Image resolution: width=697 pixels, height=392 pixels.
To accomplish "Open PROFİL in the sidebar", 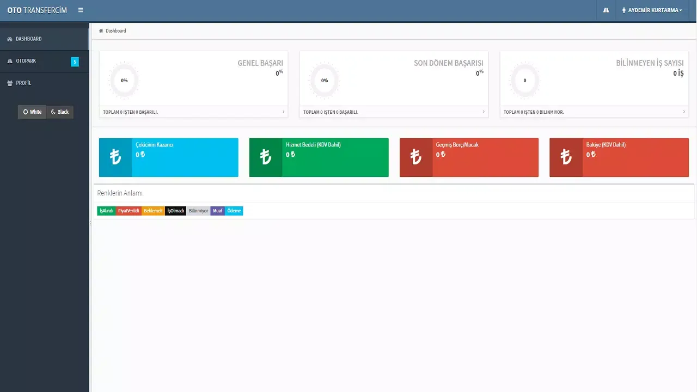I will [x=44, y=83].
